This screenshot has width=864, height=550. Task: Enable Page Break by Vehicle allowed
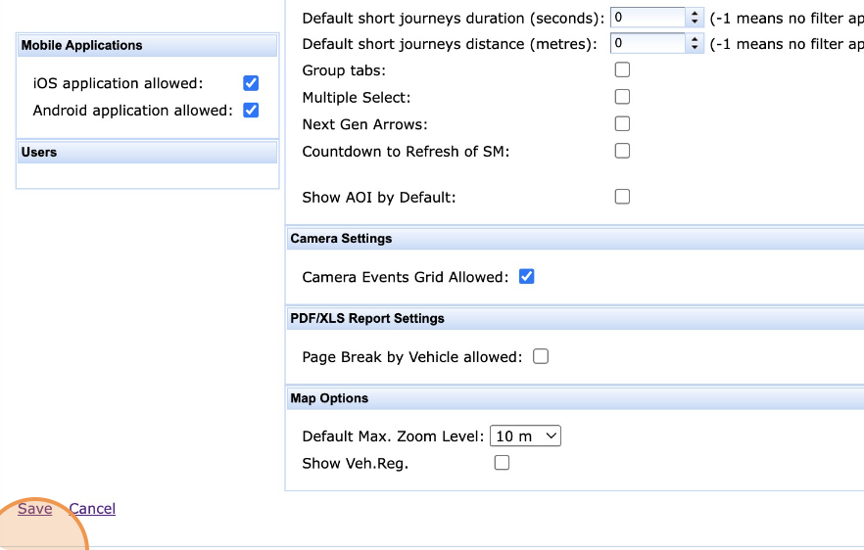pos(541,356)
